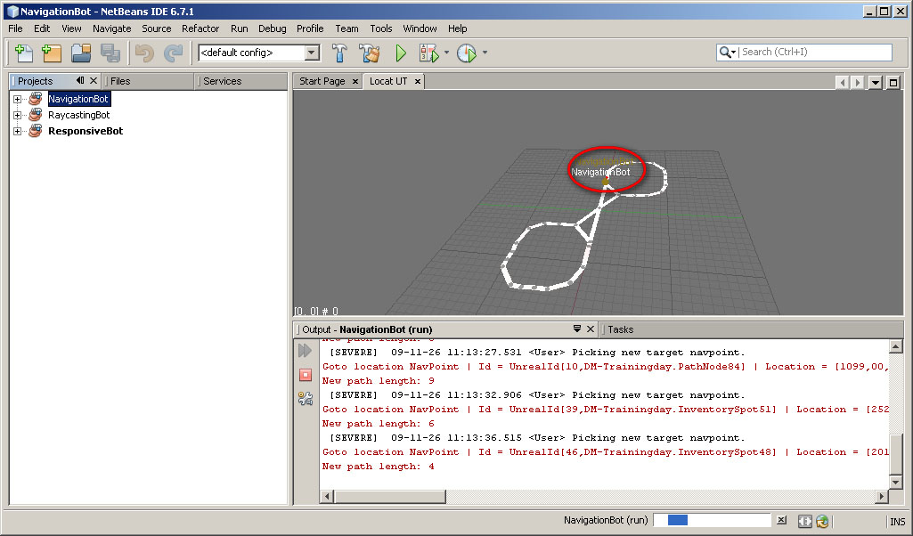Click the NavigationBot project coffee-cup icon

click(x=36, y=98)
